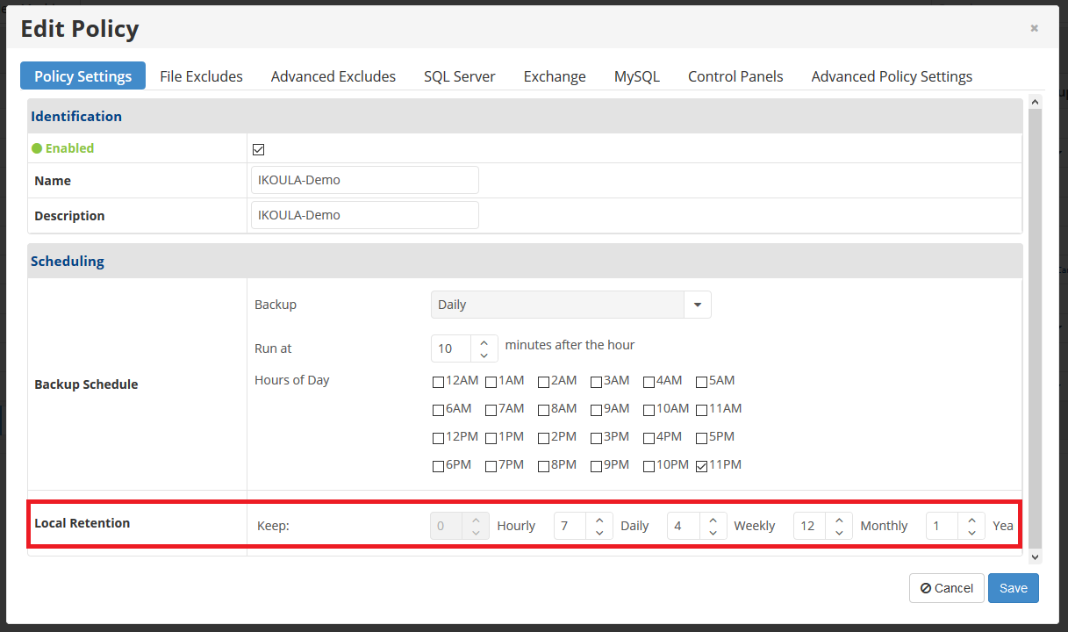Uncheck the Enabled checkbox
This screenshot has height=632, width=1068.
pyautogui.click(x=259, y=149)
